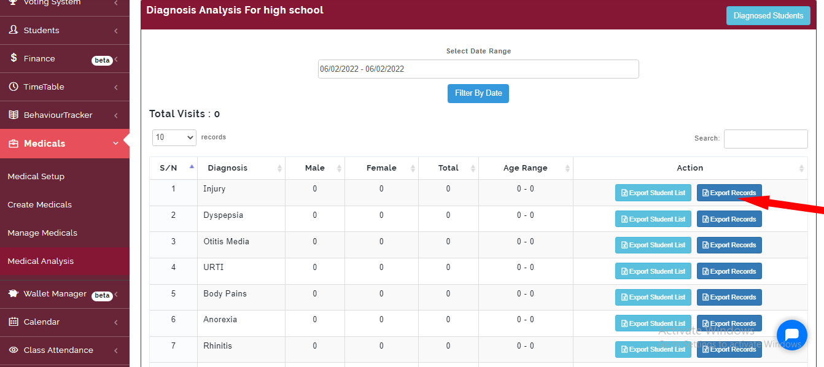
Task: Expand the BehaviourTracker menu chevron
Action: click(x=116, y=115)
